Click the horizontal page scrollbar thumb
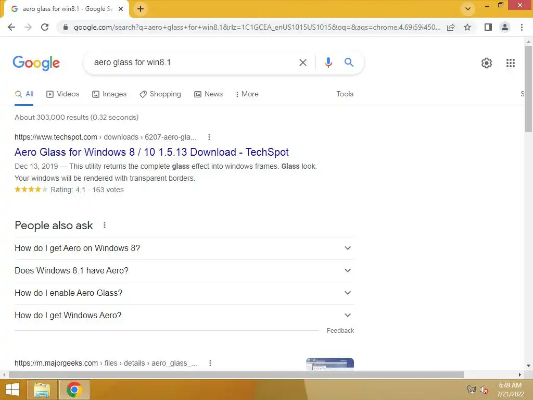Viewport: 533px width, 400px height. pyautogui.click(x=236, y=374)
